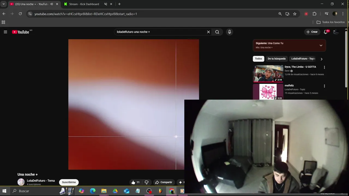This screenshot has height=196, width=349.
Task: Dislike the video with thumbs down
Action: pyautogui.click(x=146, y=182)
